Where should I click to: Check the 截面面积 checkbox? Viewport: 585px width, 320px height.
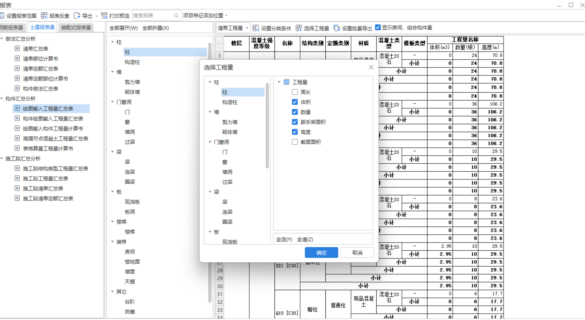click(x=295, y=142)
